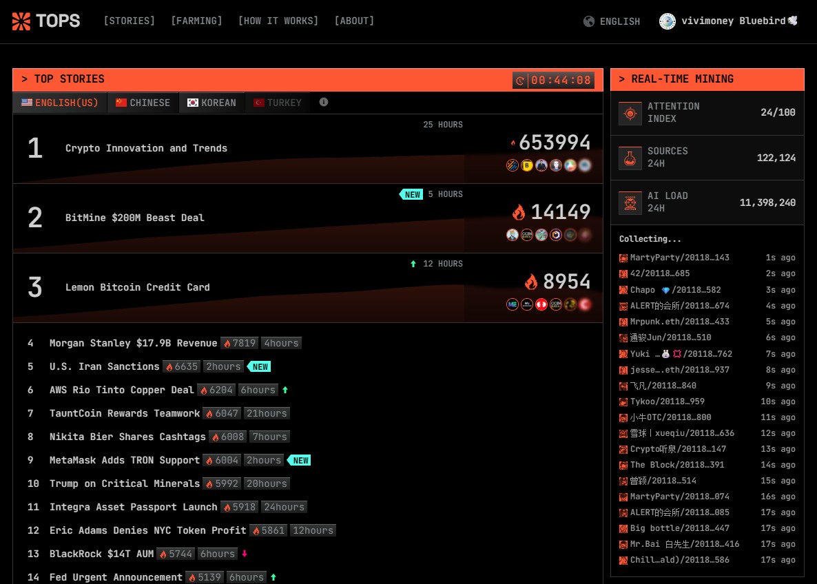Open MetaMask Adds TRON Support story
The image size is (817, 584).
click(125, 461)
